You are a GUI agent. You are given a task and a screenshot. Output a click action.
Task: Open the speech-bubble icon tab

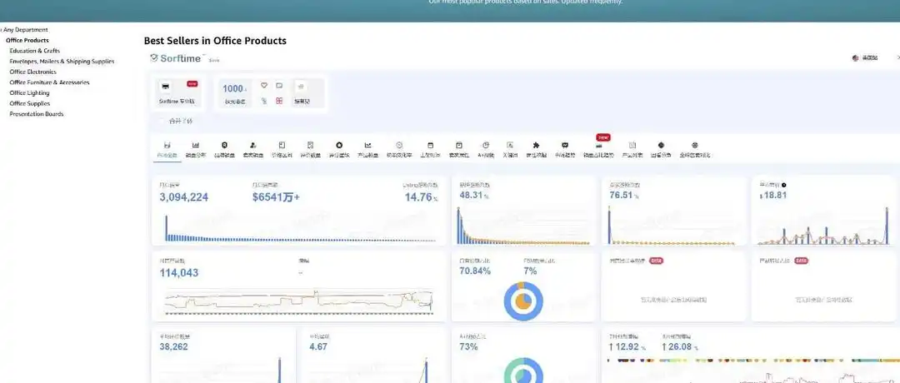point(565,150)
